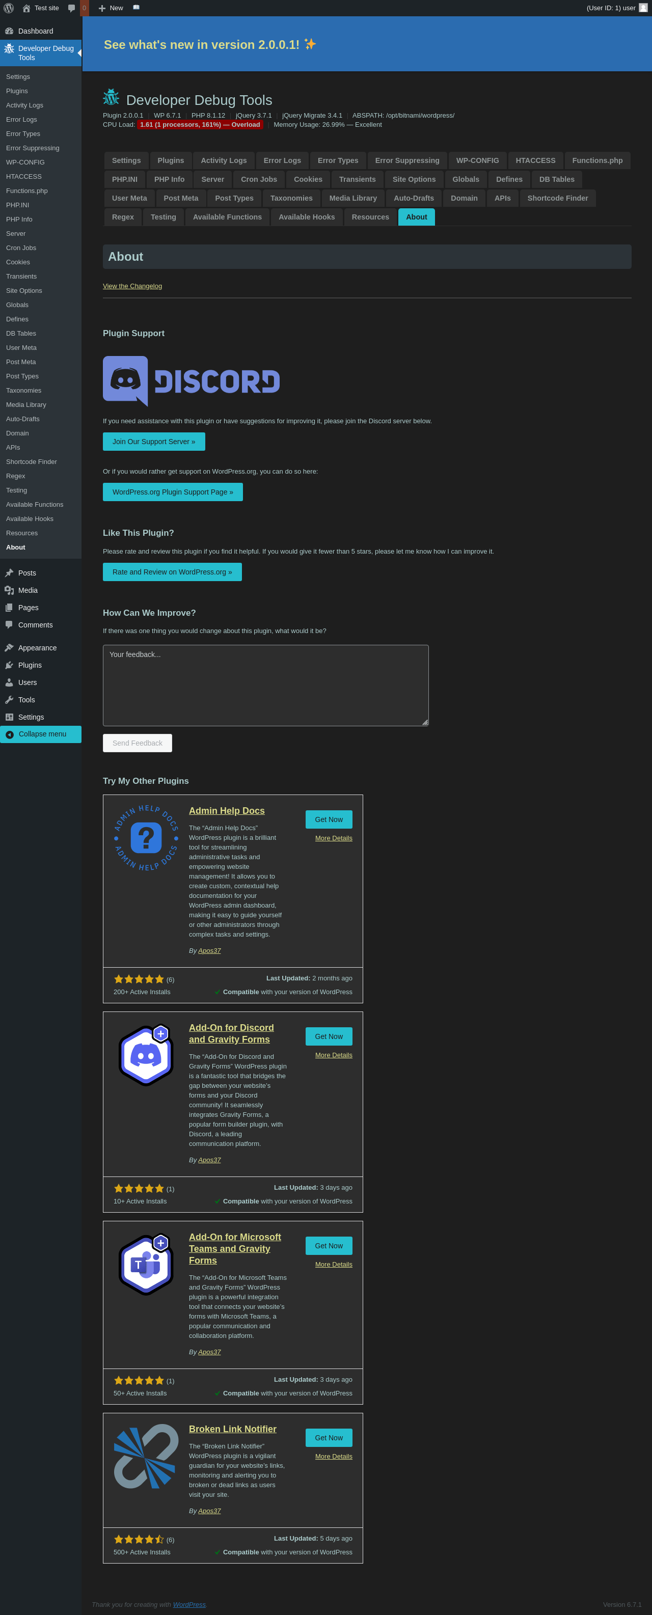Open Resources in the sidebar submenu
The image size is (652, 1615).
[22, 533]
